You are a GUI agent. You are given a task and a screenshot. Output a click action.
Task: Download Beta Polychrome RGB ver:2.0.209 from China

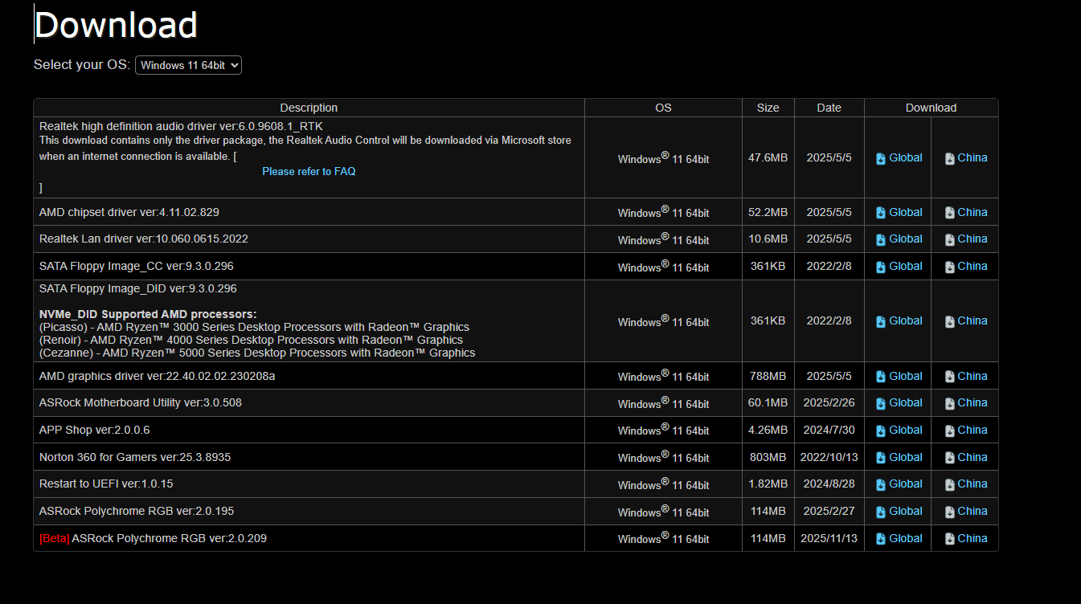(965, 539)
